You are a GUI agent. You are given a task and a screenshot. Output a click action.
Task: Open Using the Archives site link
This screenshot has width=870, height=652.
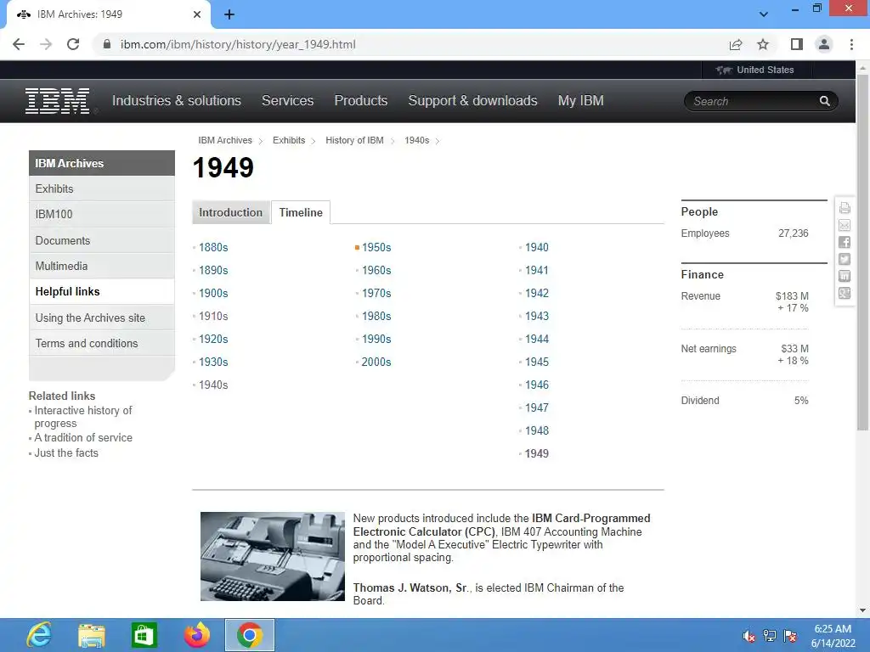[102, 318]
